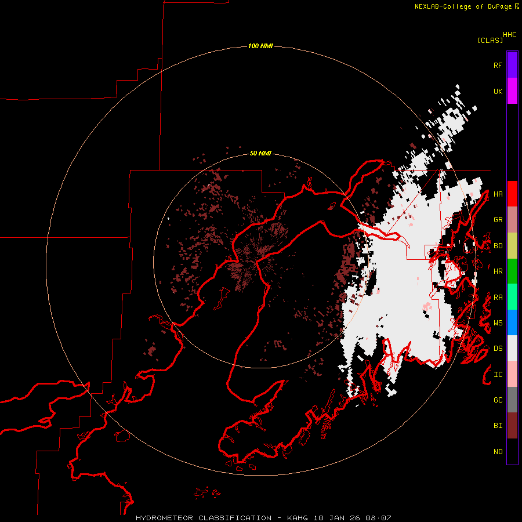Click the DS white legend swatch

[512, 348]
